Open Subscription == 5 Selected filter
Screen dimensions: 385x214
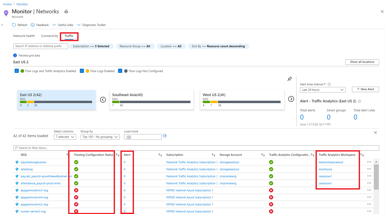[91, 46]
